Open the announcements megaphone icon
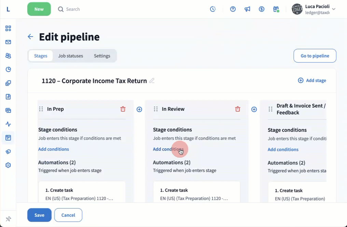This screenshot has height=227, width=347. [x=247, y=9]
